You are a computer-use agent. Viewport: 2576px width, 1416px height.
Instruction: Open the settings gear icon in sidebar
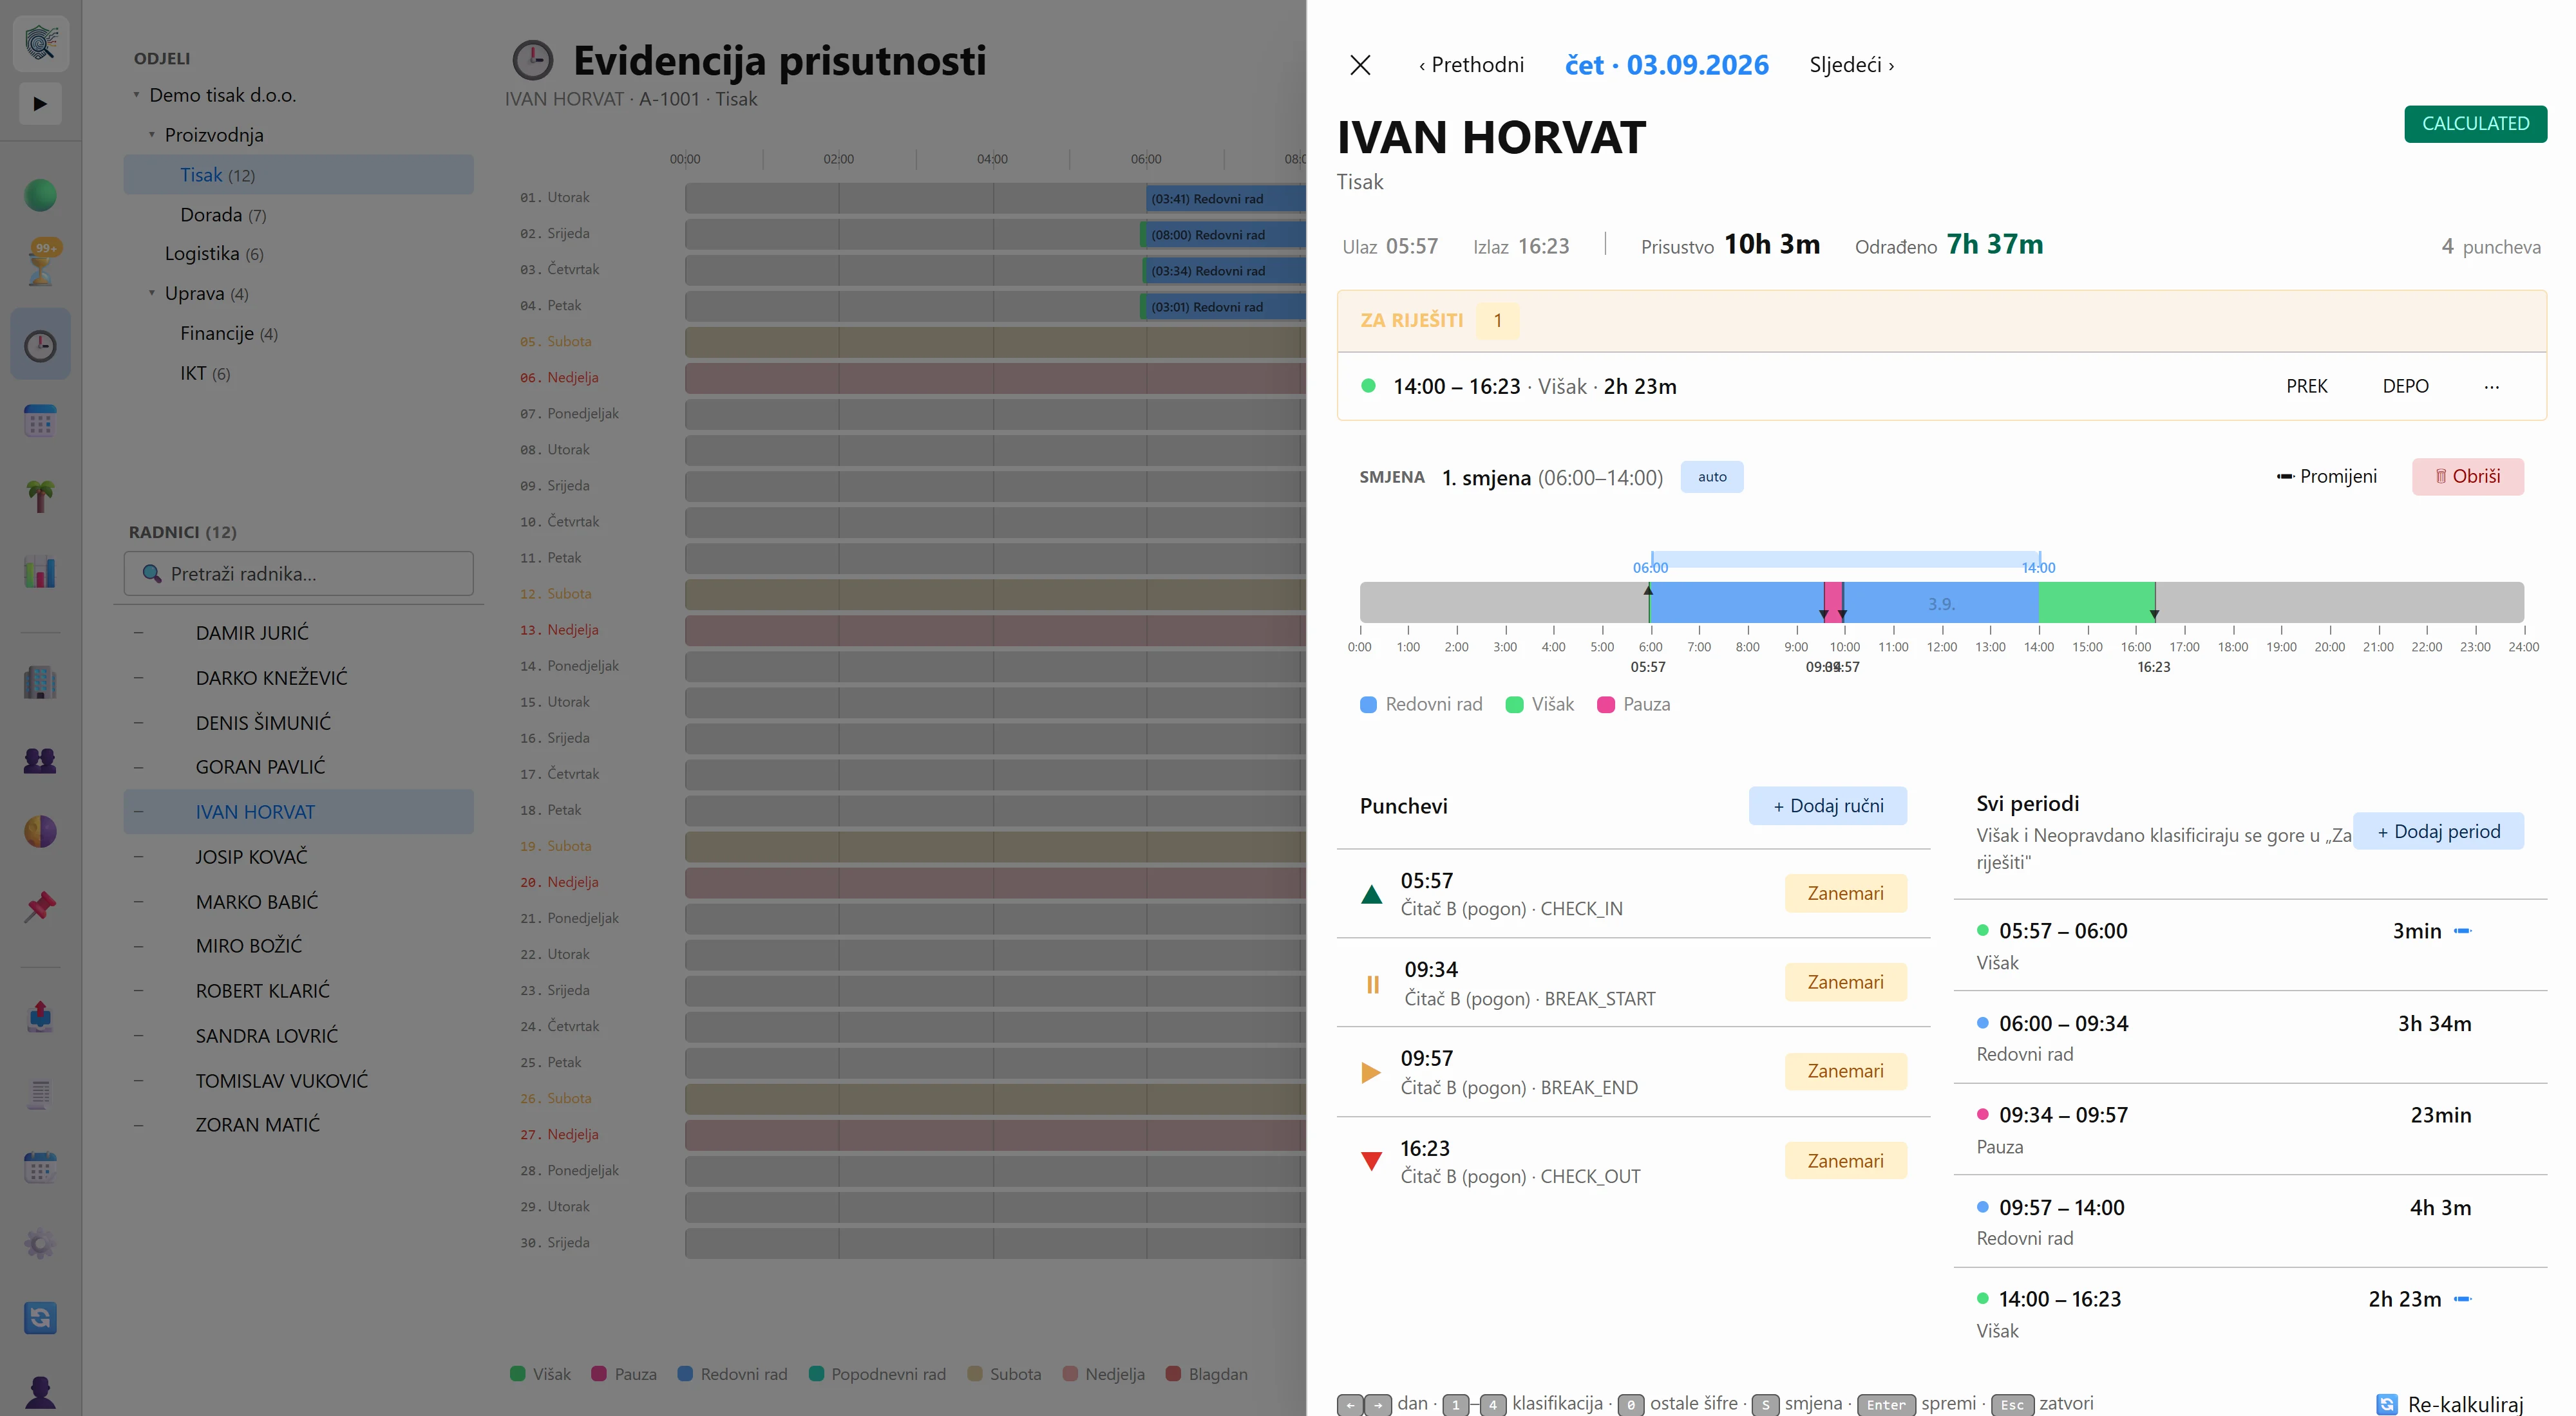click(40, 1243)
